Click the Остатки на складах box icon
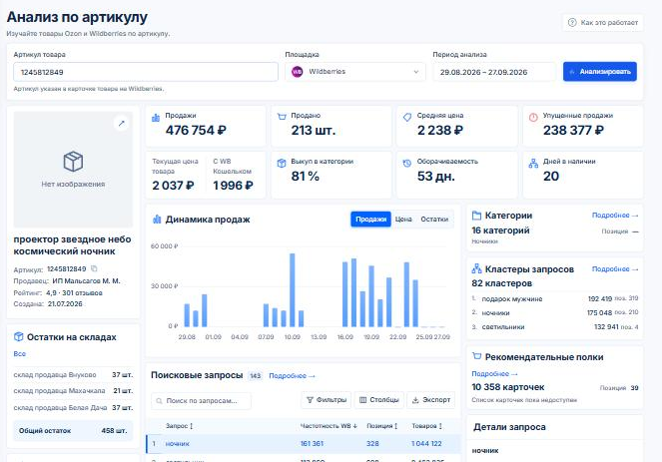The height and width of the screenshot is (462, 662). (x=19, y=336)
